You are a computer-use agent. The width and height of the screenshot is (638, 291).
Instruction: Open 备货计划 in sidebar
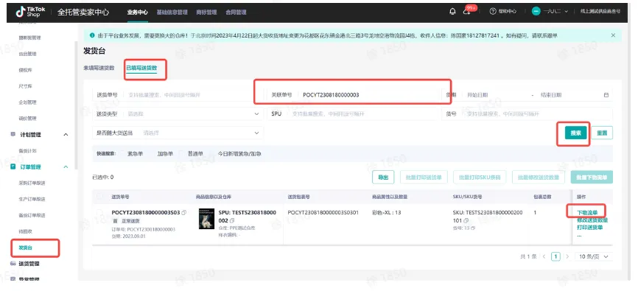coord(28,150)
